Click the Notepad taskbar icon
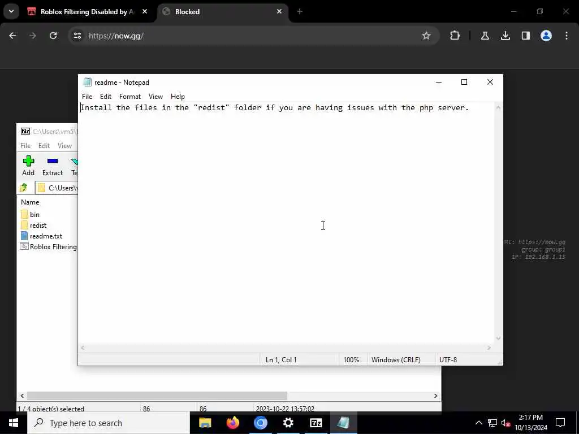The height and width of the screenshot is (434, 579). pyautogui.click(x=343, y=423)
